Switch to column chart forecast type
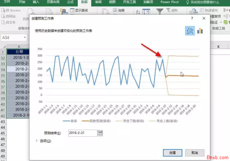Image resolution: width=230 pixels, height=161 pixels. (200, 31)
